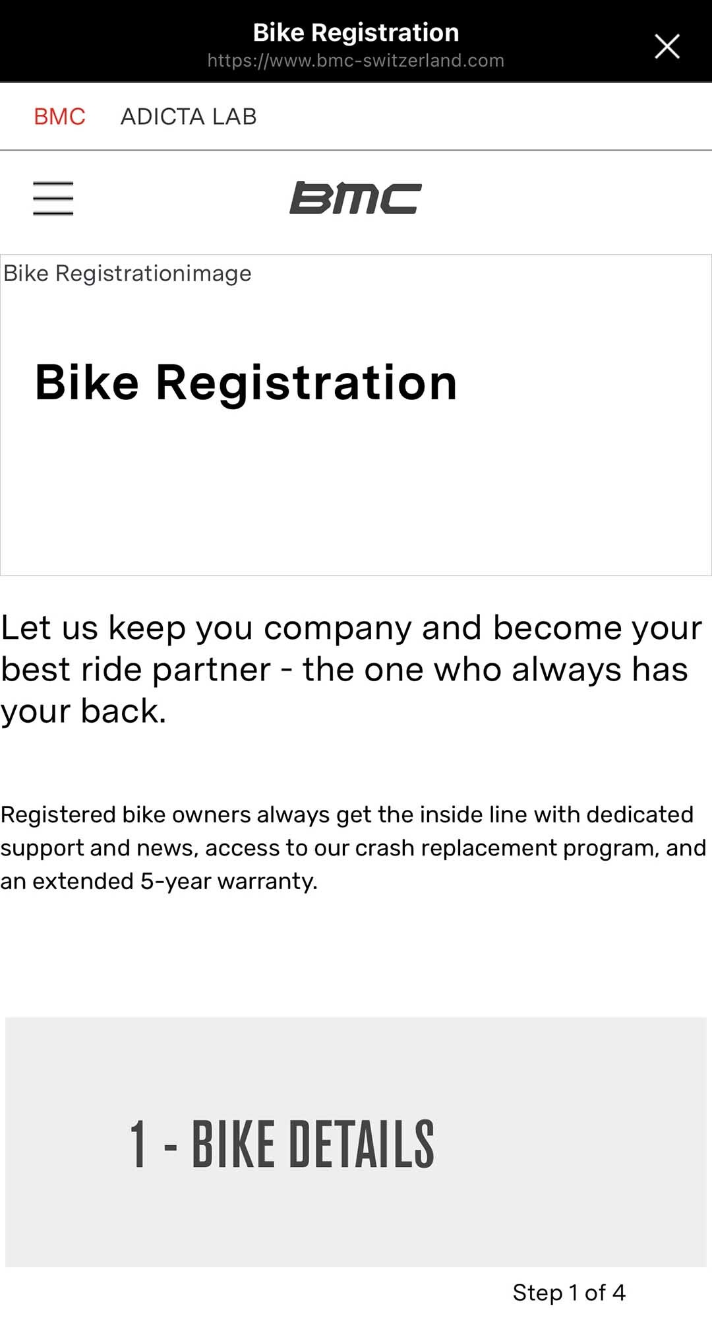Click the Step 1 of 4 indicator
This screenshot has width=712, height=1326.
pos(569,1292)
